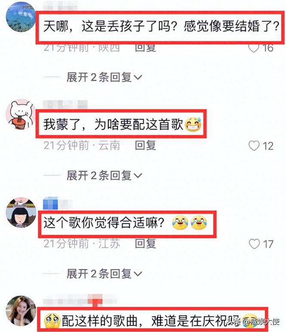
Task: Open the ocean scenery avatar profile
Action: [x=21, y=17]
